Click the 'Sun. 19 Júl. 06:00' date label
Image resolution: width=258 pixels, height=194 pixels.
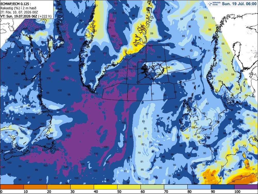(x=239, y=4)
